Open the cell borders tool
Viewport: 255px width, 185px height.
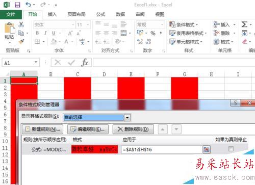tap(37, 41)
